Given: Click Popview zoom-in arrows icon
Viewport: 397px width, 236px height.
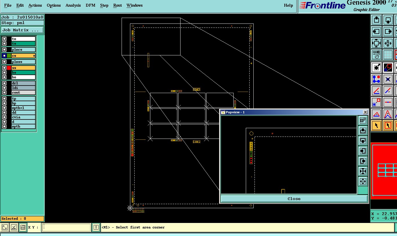Looking at the screenshot, I should 363,171.
